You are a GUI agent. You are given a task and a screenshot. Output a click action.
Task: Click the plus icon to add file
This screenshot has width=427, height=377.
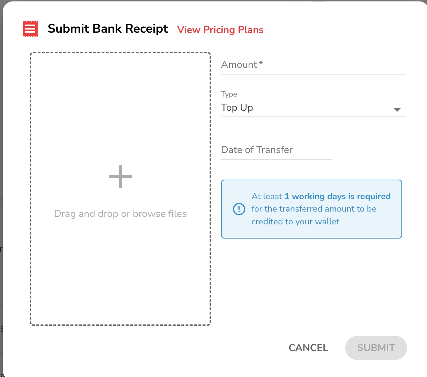tap(120, 176)
